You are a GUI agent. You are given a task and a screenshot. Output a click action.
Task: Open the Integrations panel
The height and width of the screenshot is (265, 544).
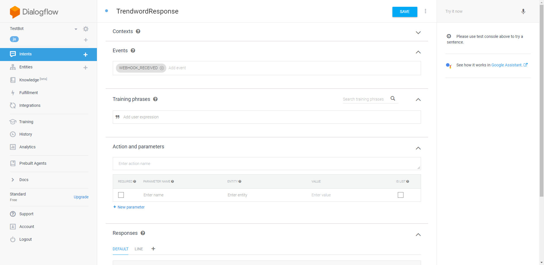tap(30, 105)
